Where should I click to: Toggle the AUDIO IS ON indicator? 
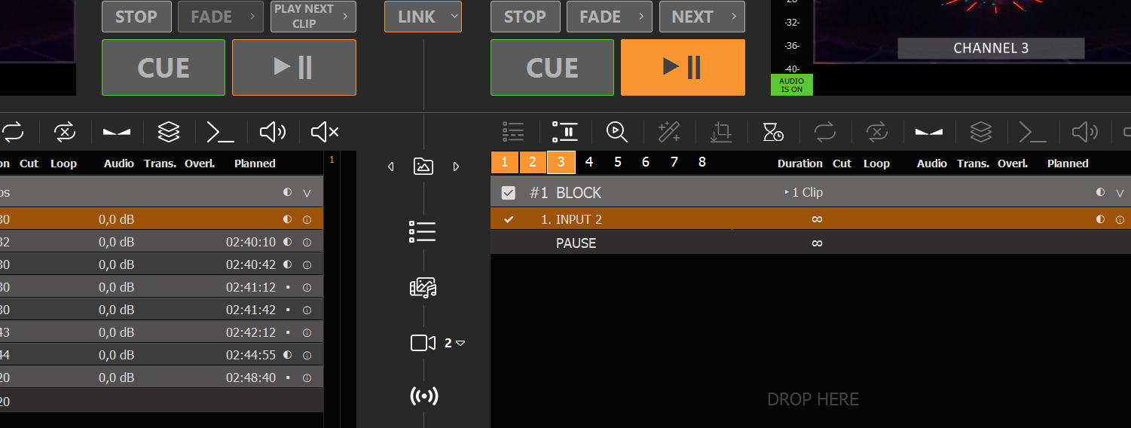pyautogui.click(x=792, y=85)
